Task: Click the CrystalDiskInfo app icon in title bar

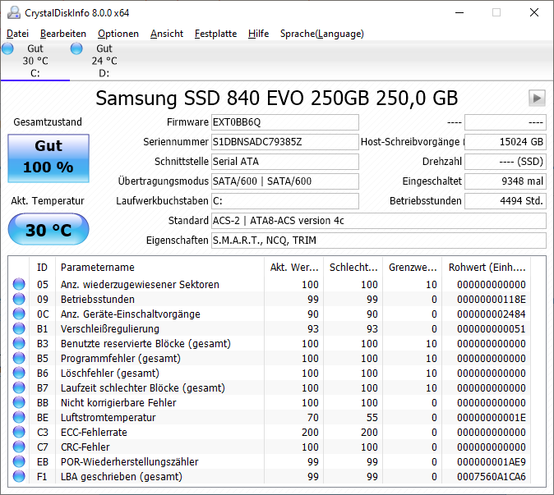Action: click(14, 12)
